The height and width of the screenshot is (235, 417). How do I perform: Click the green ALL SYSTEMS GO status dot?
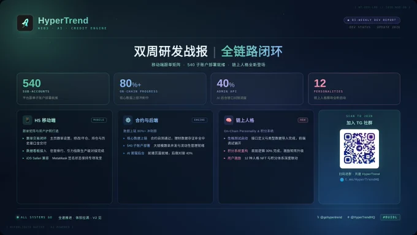click(18, 217)
